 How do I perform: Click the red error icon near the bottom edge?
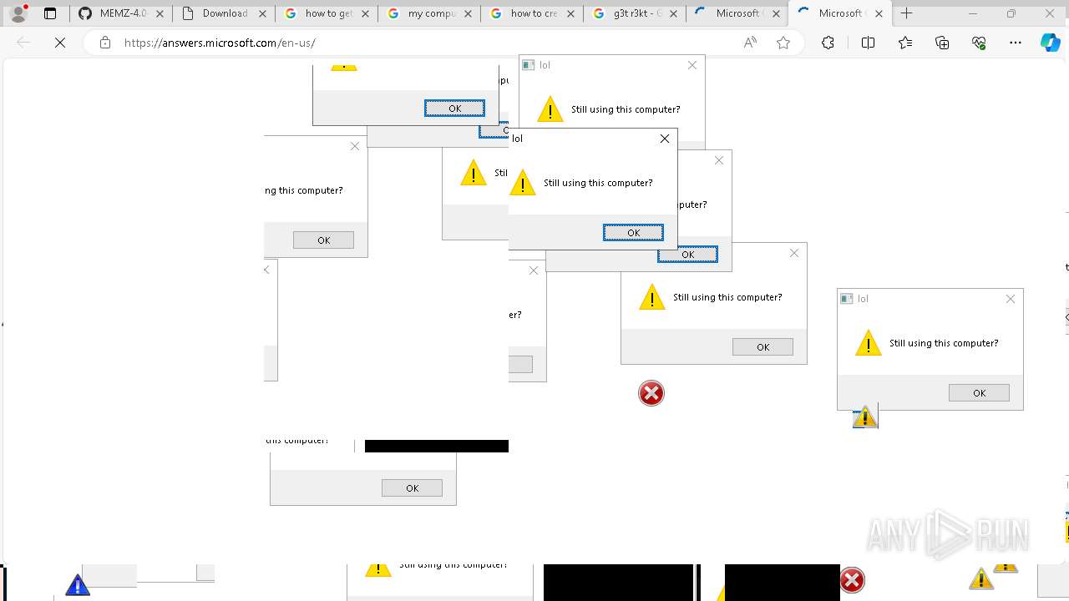852,580
